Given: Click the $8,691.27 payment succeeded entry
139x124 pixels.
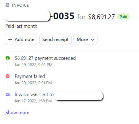Looking at the screenshot, I should [45, 58].
